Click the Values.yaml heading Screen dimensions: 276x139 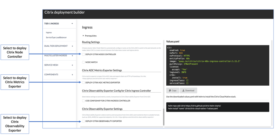tap(173, 42)
